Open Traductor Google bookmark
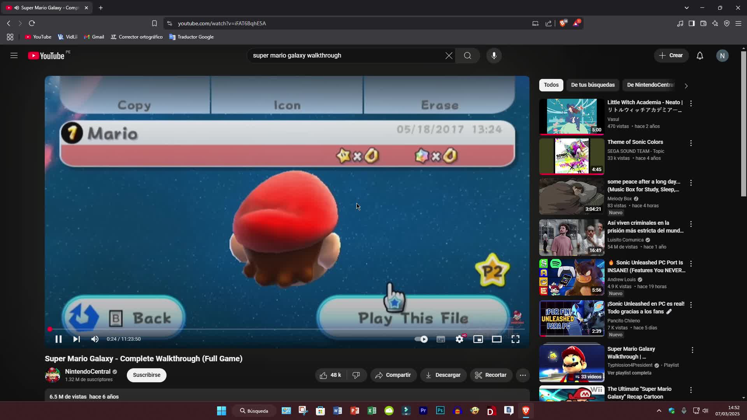 [x=191, y=37]
